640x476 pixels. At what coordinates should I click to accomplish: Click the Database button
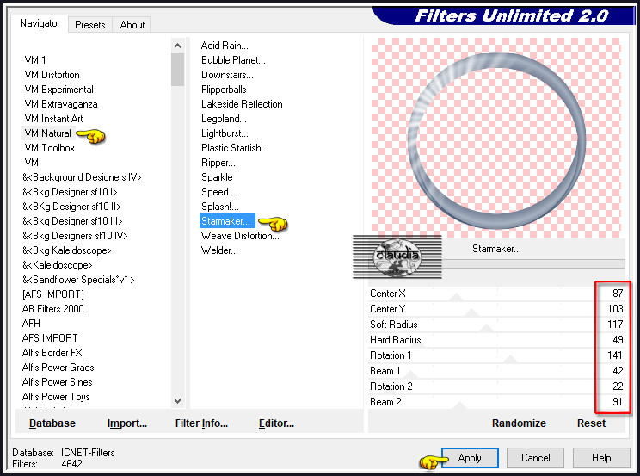52,423
